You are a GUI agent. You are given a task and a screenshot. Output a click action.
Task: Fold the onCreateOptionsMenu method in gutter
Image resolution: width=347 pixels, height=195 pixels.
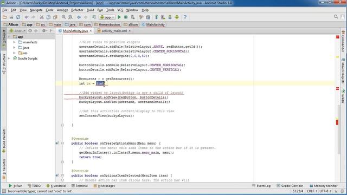pyautogui.click(x=62, y=143)
